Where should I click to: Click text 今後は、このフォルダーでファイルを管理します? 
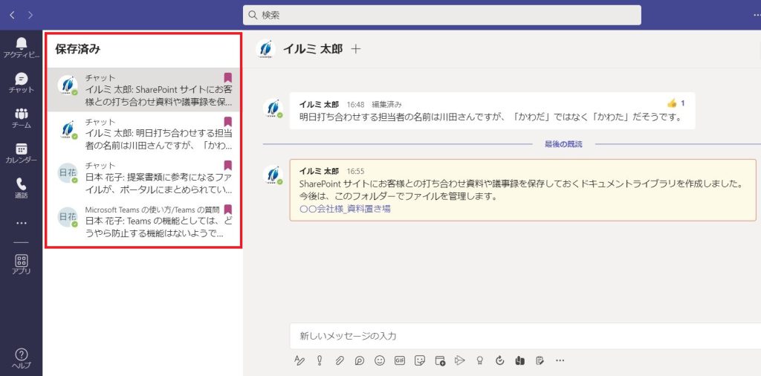pos(399,197)
